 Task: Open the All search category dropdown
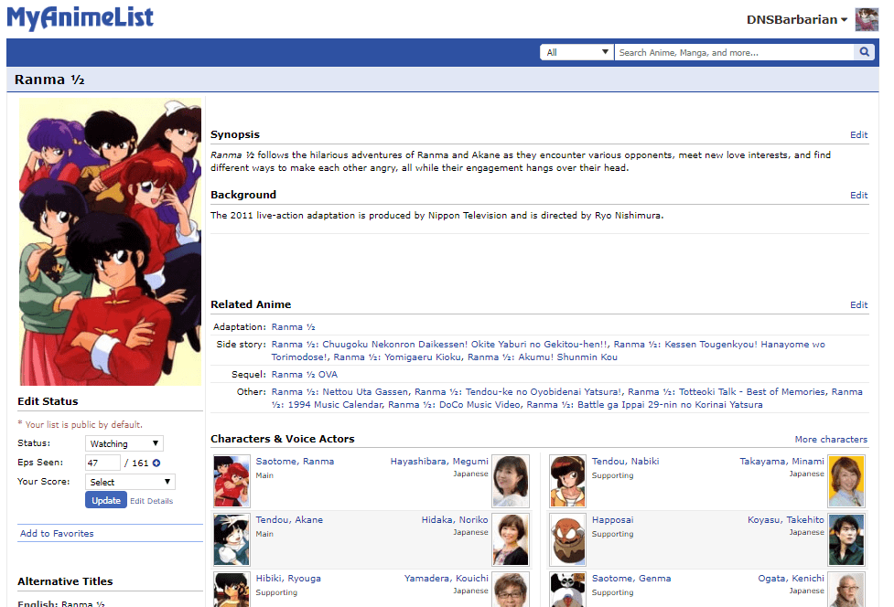[x=576, y=52]
